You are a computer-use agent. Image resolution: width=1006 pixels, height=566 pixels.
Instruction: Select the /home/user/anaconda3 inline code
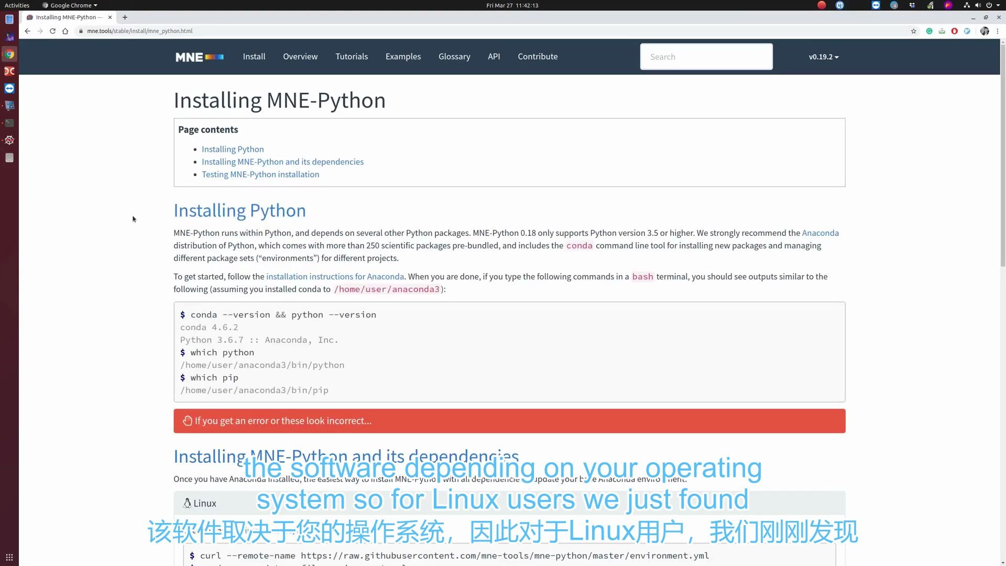387,289
